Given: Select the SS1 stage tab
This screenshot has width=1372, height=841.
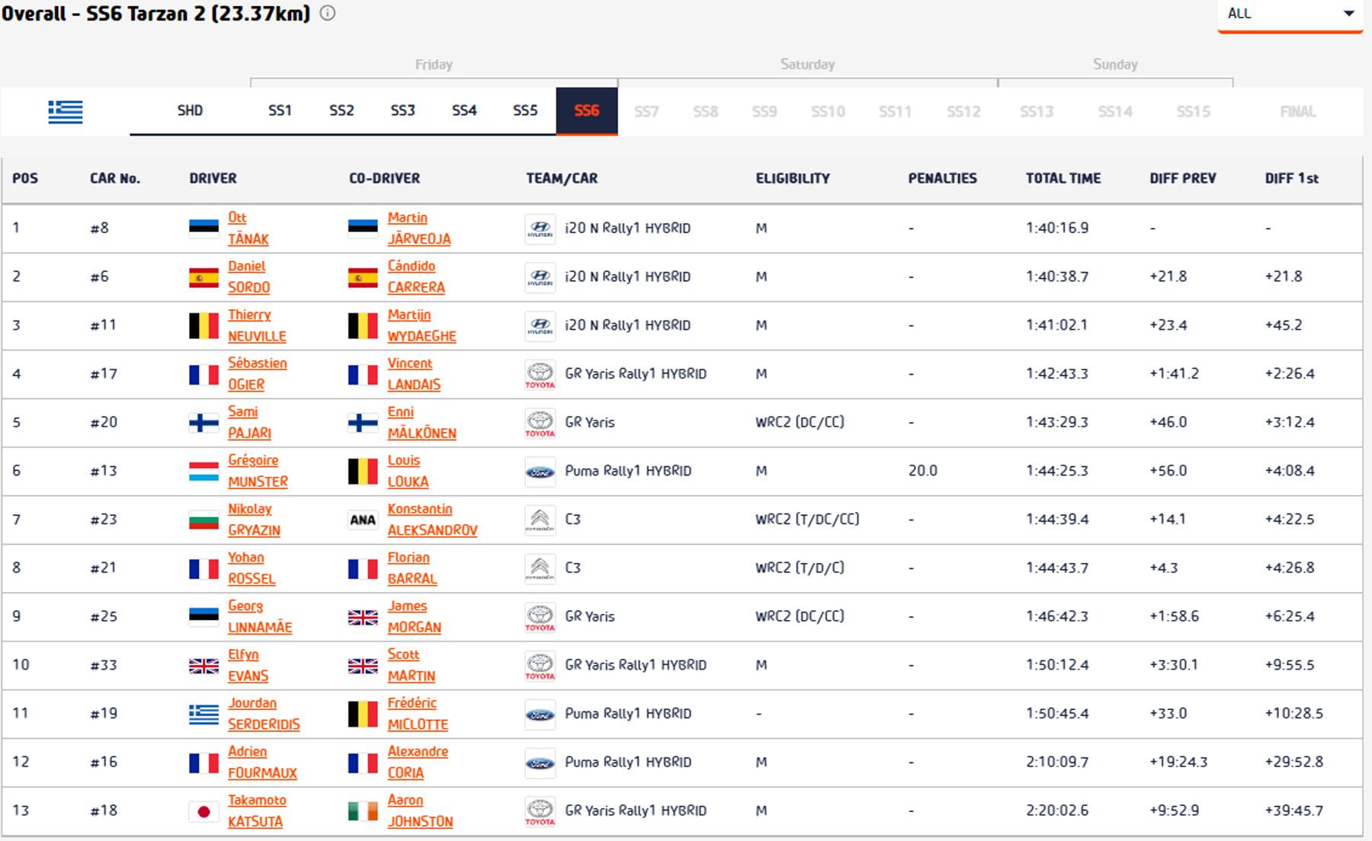Looking at the screenshot, I should pyautogui.click(x=280, y=110).
